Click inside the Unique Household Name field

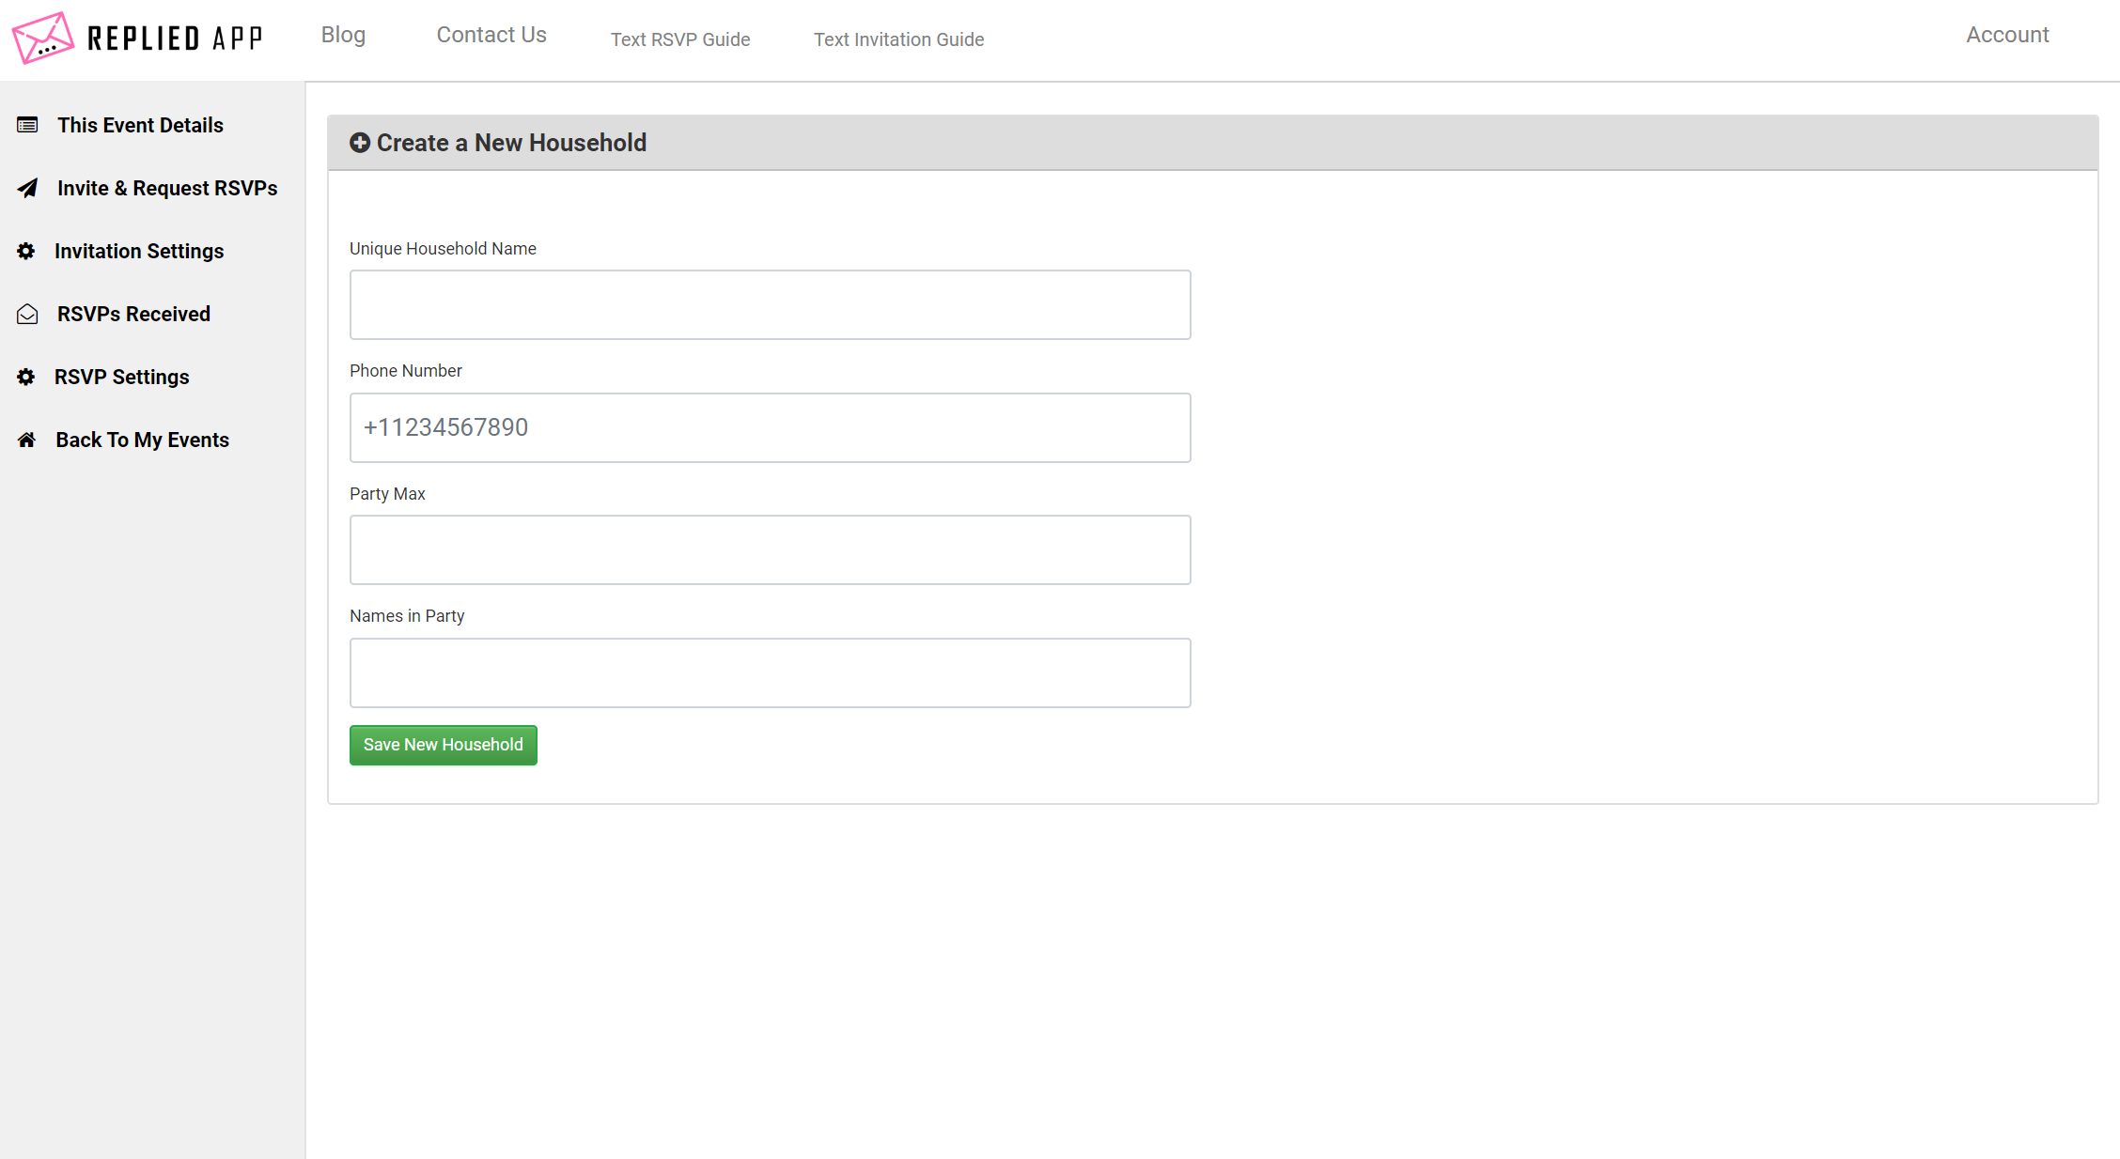[x=770, y=304]
